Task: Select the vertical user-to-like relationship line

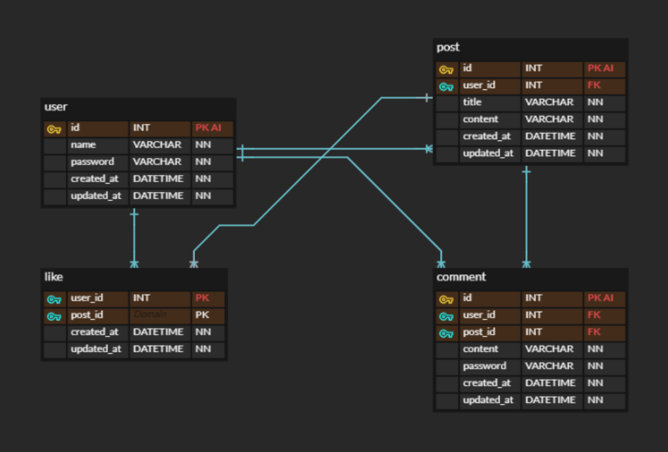Action: point(134,238)
